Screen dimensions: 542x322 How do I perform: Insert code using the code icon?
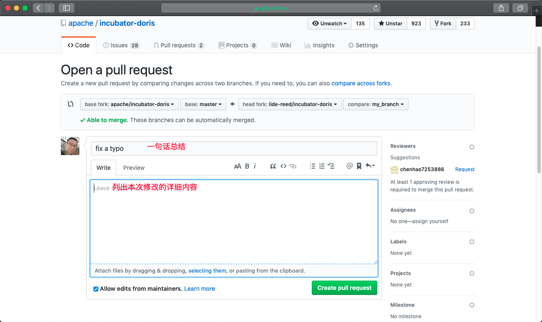(283, 166)
